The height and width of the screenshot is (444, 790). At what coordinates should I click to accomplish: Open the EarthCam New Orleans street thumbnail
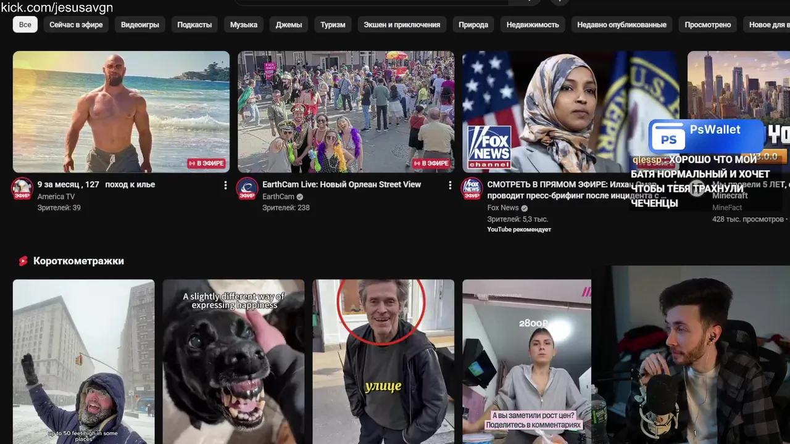click(346, 112)
